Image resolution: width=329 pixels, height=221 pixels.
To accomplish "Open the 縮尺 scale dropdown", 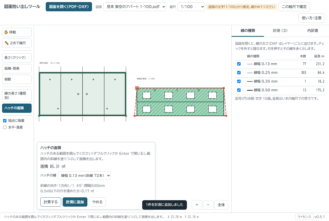I will pos(191,7).
